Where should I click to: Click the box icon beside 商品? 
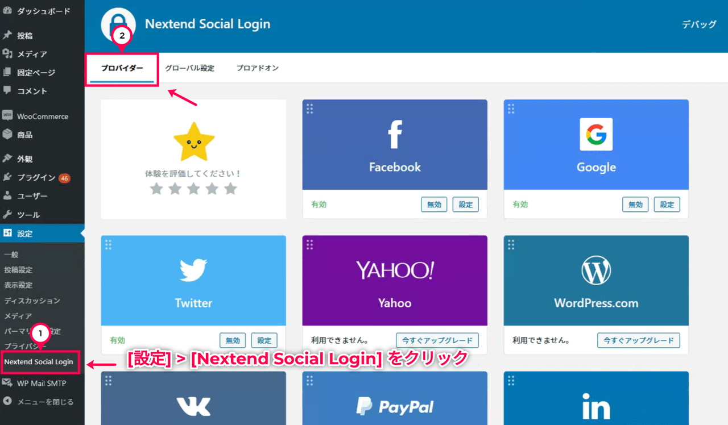click(7, 135)
